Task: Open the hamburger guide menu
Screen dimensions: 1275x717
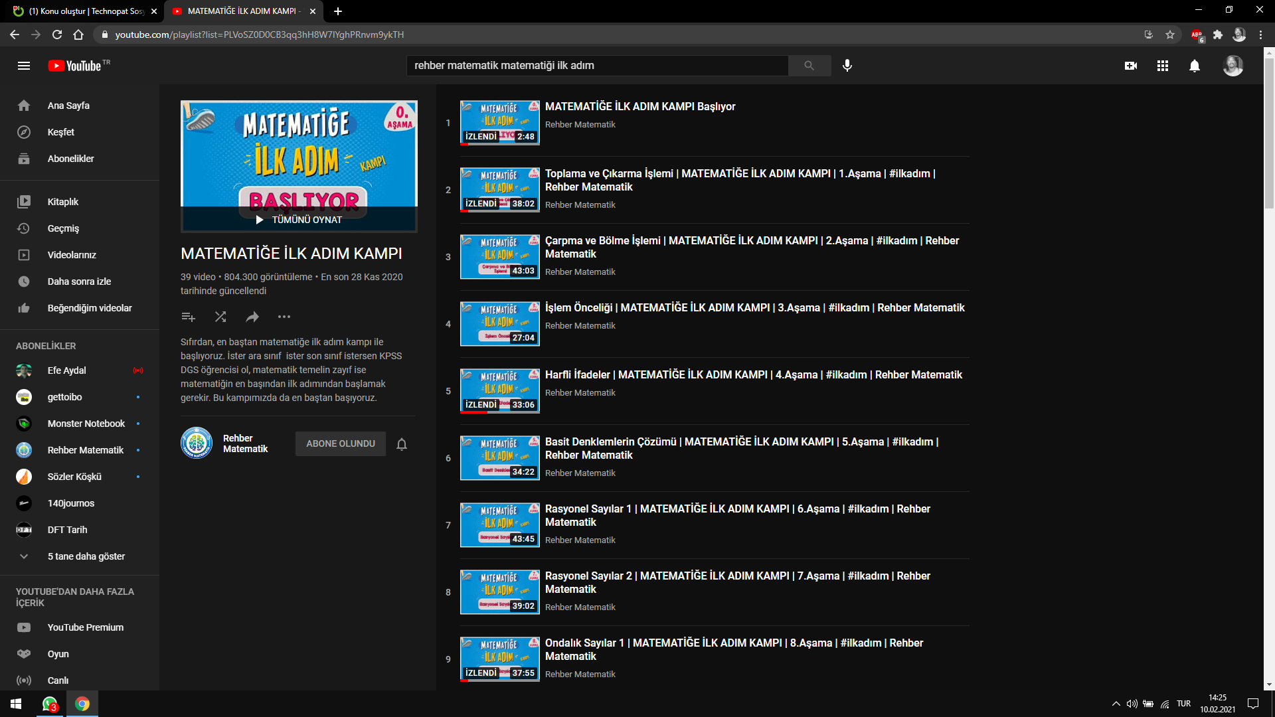Action: click(24, 66)
